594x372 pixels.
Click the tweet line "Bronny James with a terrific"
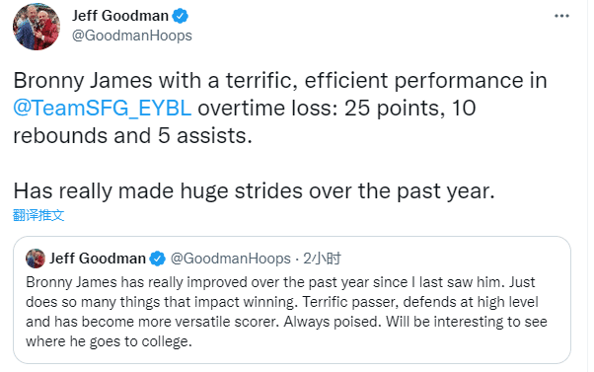280,81
